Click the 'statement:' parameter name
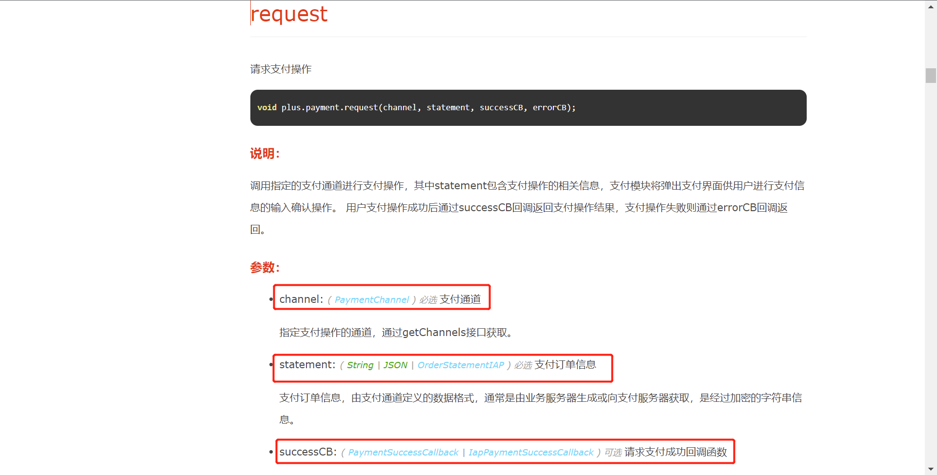Viewport: 937px width, 475px height. pyautogui.click(x=307, y=365)
